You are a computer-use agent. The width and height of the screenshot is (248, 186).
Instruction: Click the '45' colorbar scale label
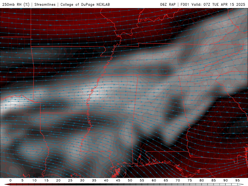click(118, 180)
